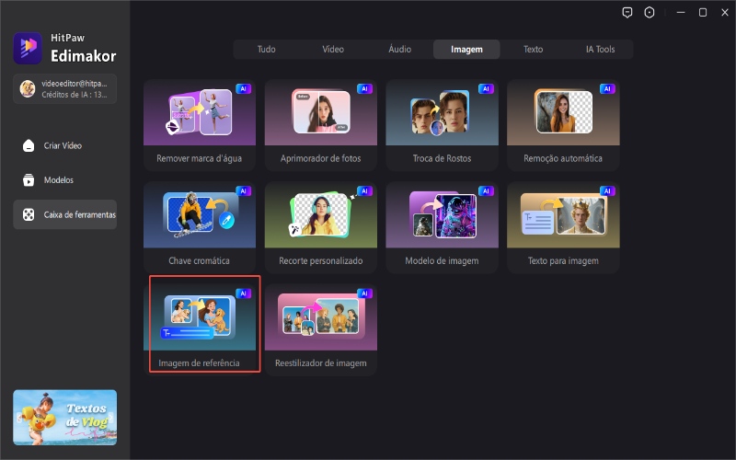Click the HitPaw Edimakor logo
This screenshot has width=736, height=460.
(x=27, y=48)
